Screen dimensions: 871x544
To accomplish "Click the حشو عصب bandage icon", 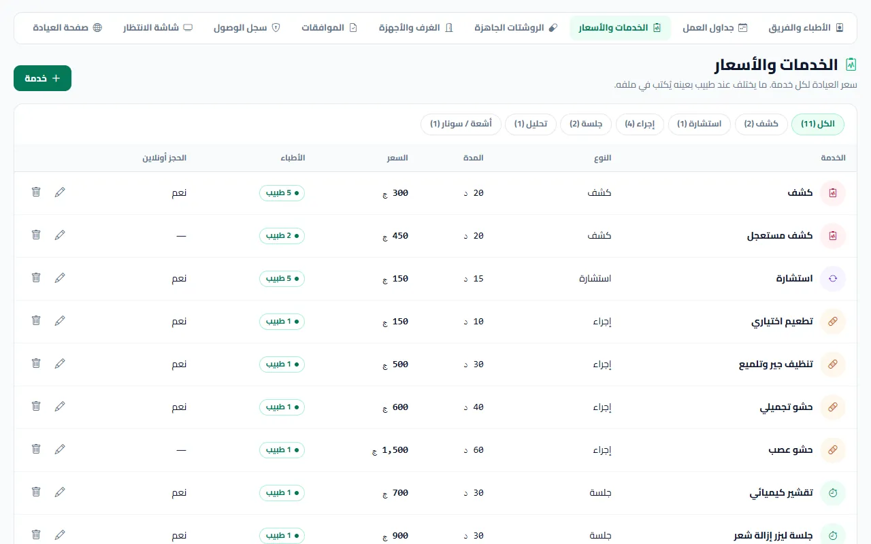I will click(833, 450).
